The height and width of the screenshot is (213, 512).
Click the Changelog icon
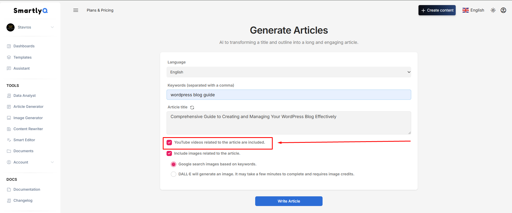click(9, 201)
